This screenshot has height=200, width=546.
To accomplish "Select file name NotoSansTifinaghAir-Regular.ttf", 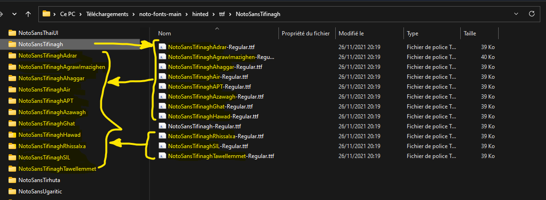I will pyautogui.click(x=208, y=76).
